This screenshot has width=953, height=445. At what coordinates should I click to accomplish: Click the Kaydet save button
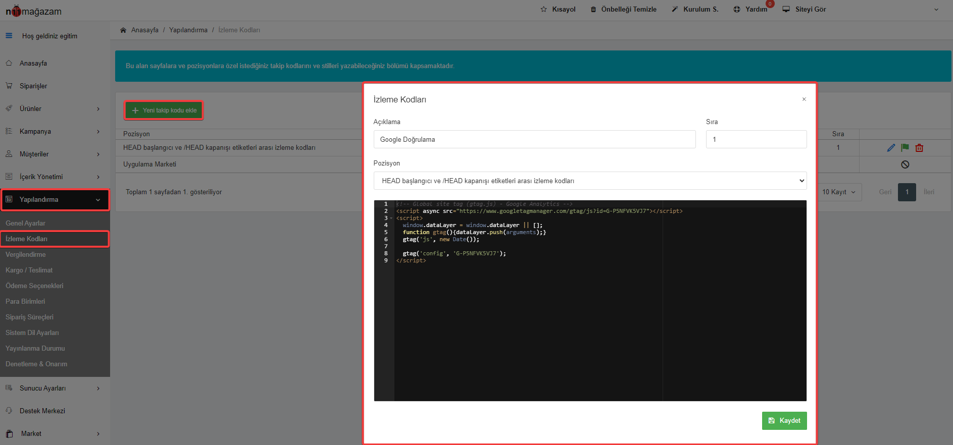point(784,421)
